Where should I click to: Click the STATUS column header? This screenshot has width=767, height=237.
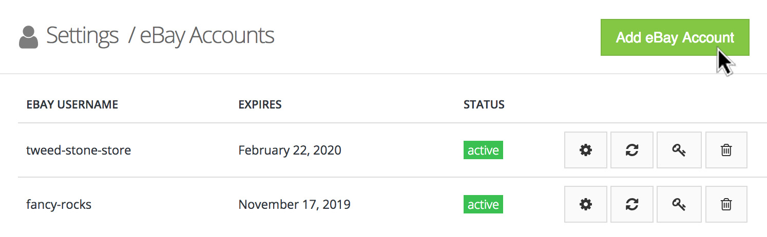coord(484,105)
